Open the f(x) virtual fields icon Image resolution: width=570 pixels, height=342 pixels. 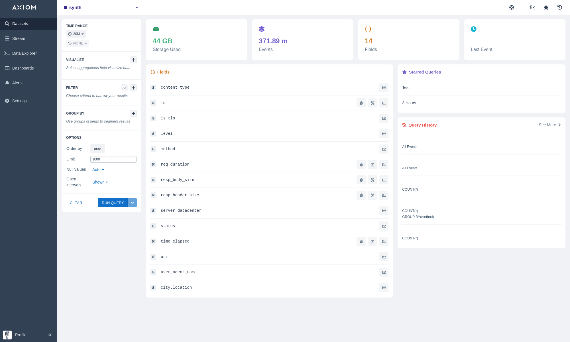click(532, 7)
